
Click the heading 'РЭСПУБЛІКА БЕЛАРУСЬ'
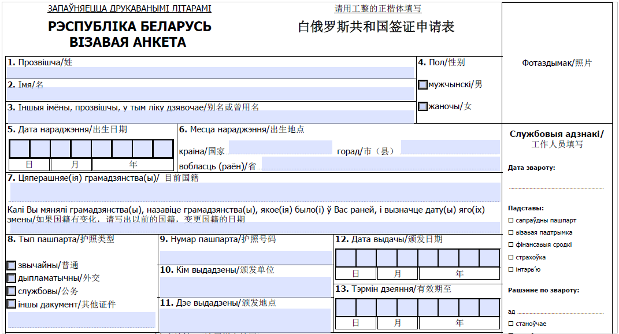pyautogui.click(x=129, y=27)
